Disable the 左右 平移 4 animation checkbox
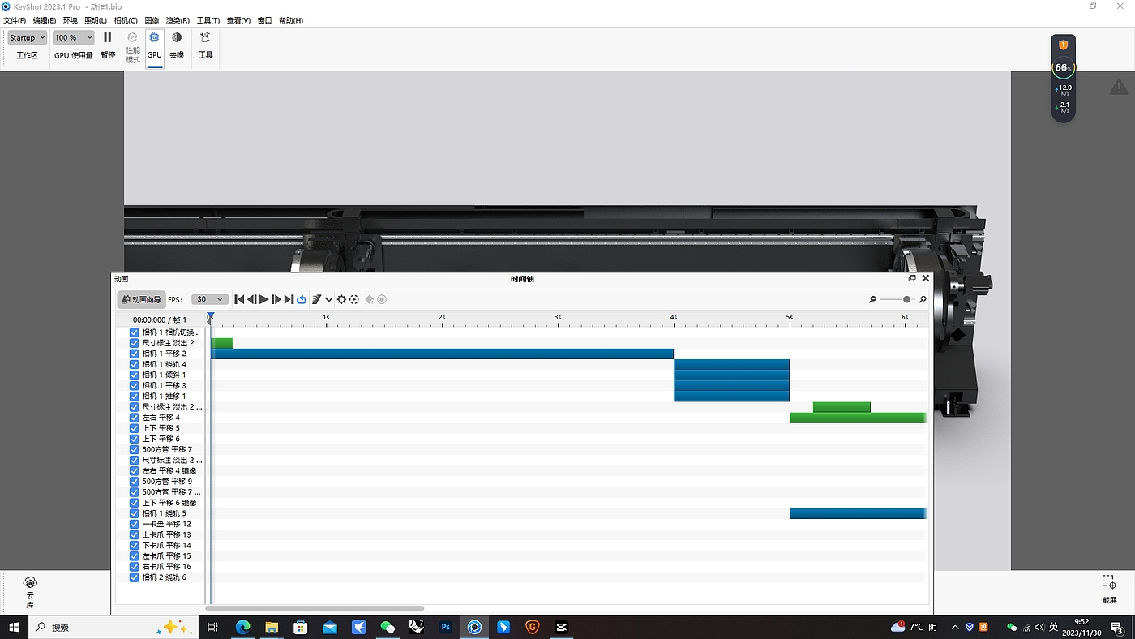The height and width of the screenshot is (639, 1135). [x=135, y=418]
